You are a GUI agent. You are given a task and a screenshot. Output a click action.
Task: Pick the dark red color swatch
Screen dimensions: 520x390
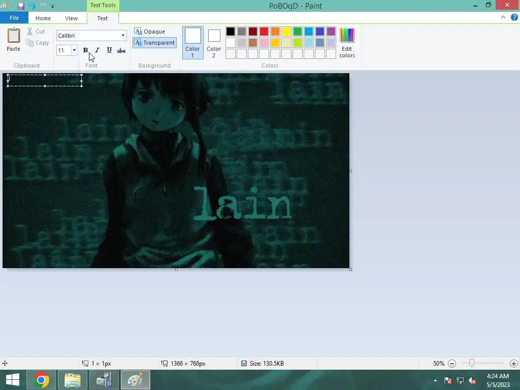pyautogui.click(x=253, y=31)
